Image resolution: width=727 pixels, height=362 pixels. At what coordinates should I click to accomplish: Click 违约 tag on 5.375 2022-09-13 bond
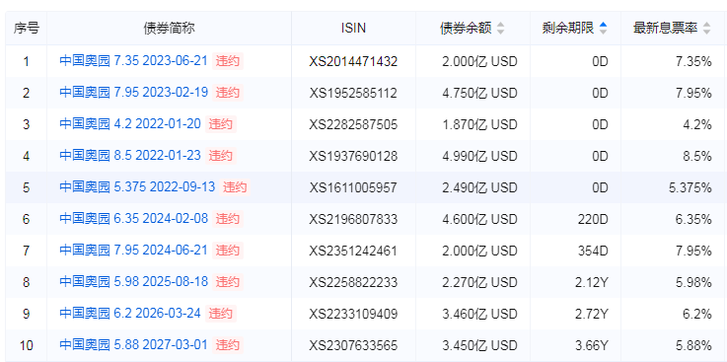[x=235, y=186]
